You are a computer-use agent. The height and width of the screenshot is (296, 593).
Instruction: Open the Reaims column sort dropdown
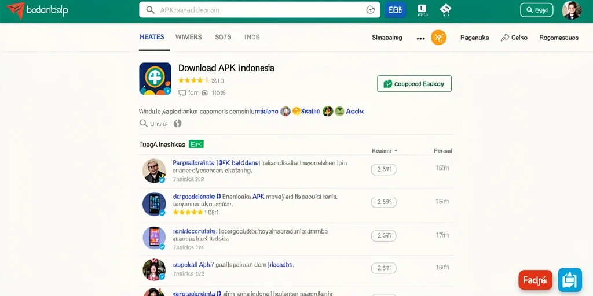[385, 151]
